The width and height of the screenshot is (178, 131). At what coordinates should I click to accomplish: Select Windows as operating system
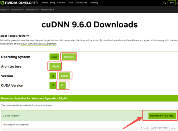[x=69, y=57]
